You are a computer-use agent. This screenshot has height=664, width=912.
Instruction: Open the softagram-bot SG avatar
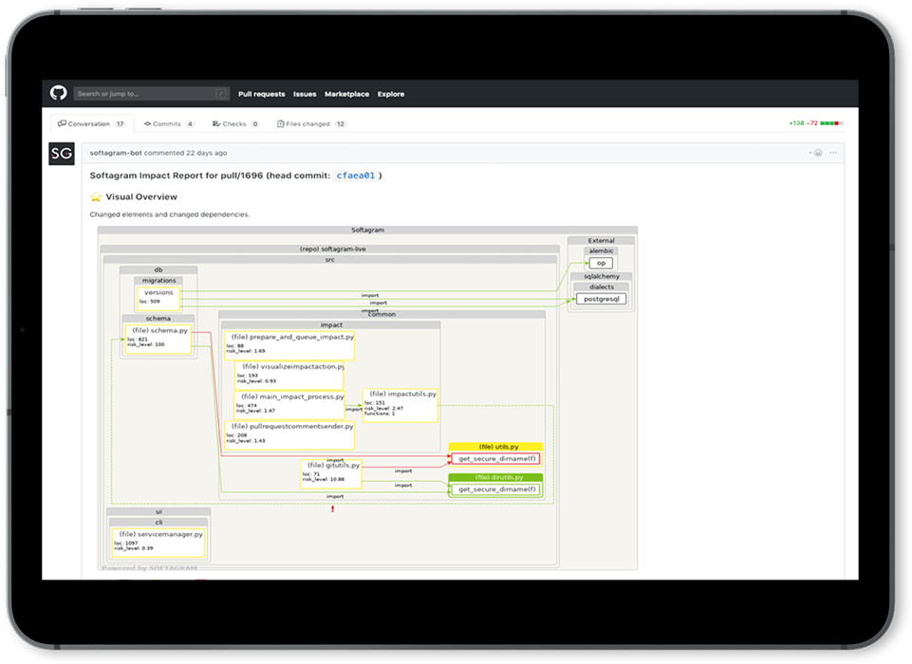[x=61, y=153]
